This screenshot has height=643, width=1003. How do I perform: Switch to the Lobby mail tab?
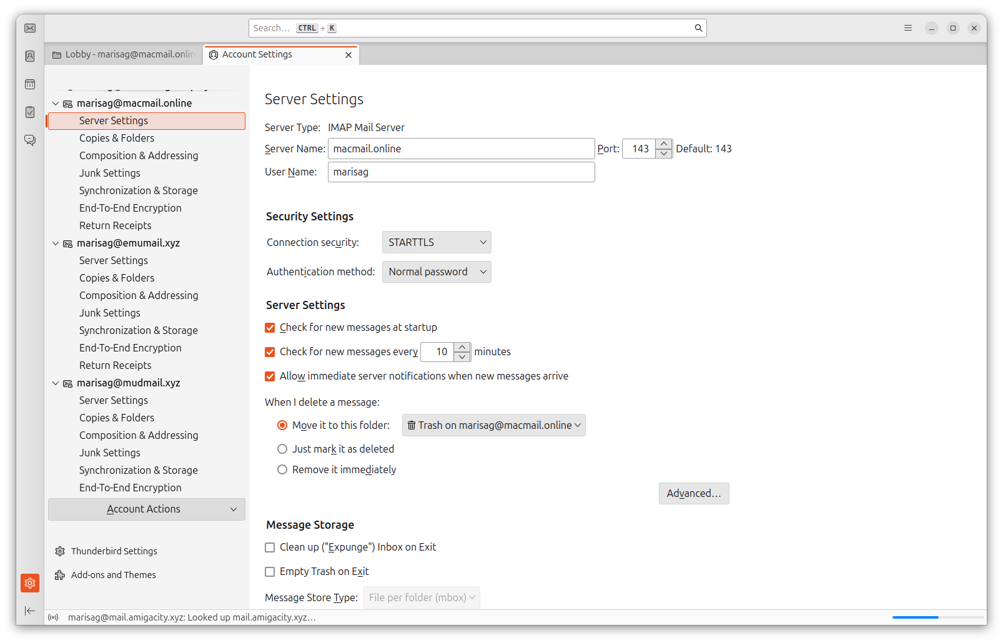click(x=125, y=55)
